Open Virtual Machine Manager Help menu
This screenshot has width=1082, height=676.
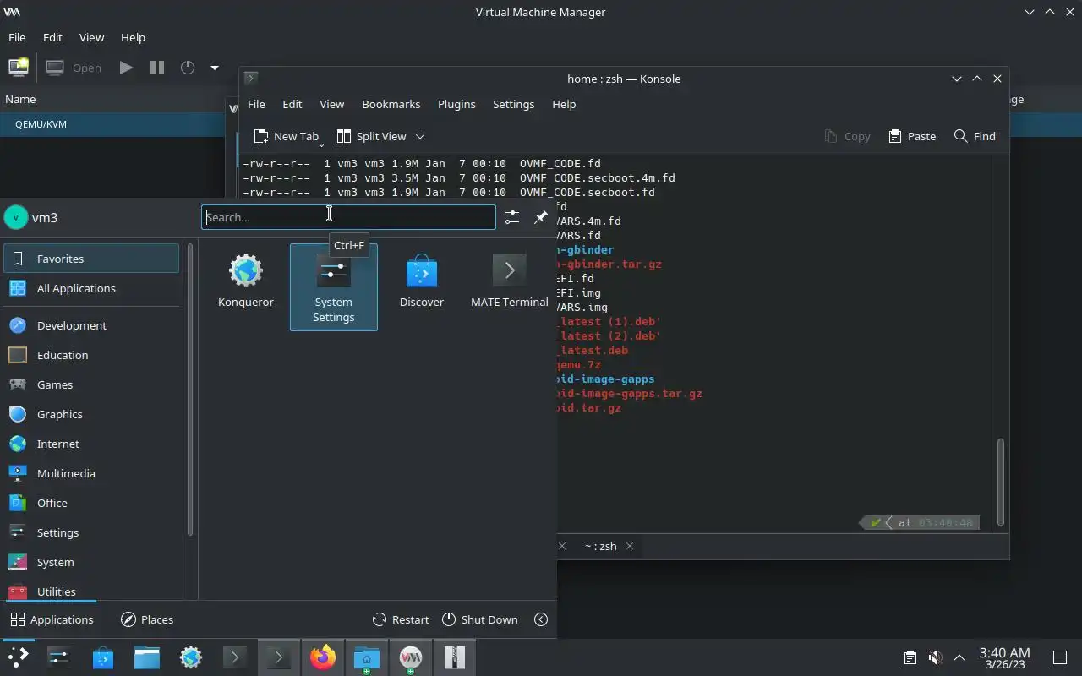133,37
